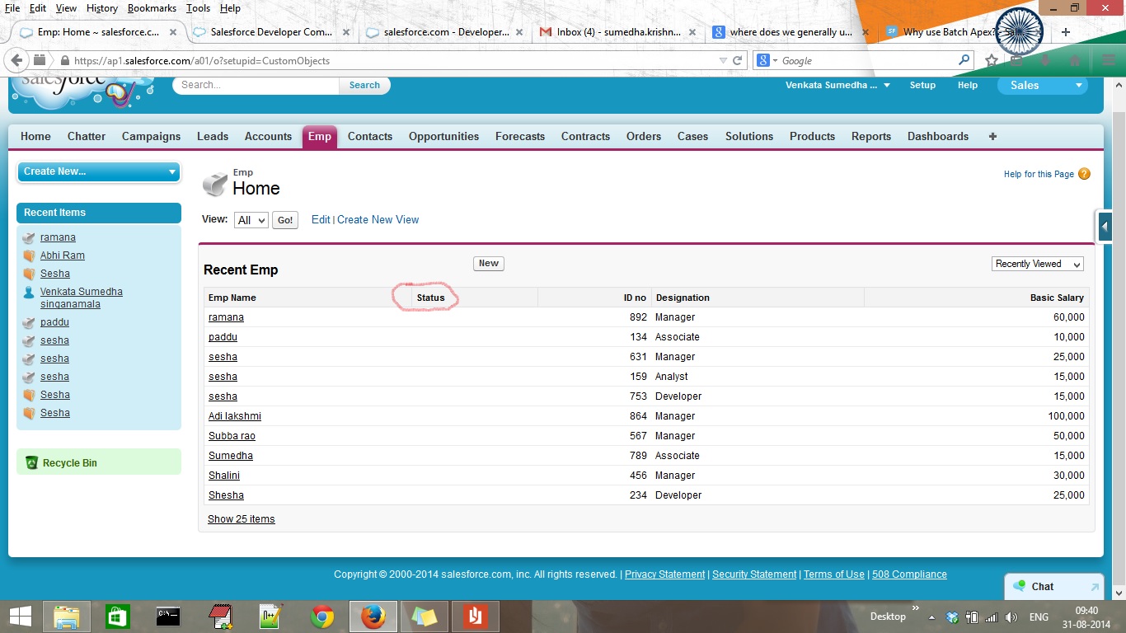
Task: Click the Show 25 items link
Action: click(x=242, y=519)
